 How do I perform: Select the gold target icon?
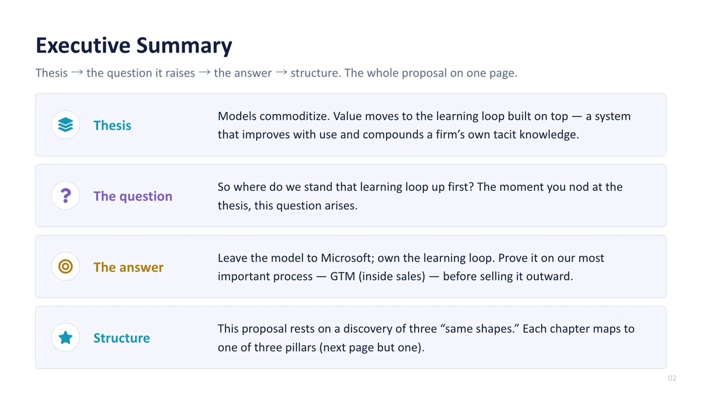tap(65, 267)
